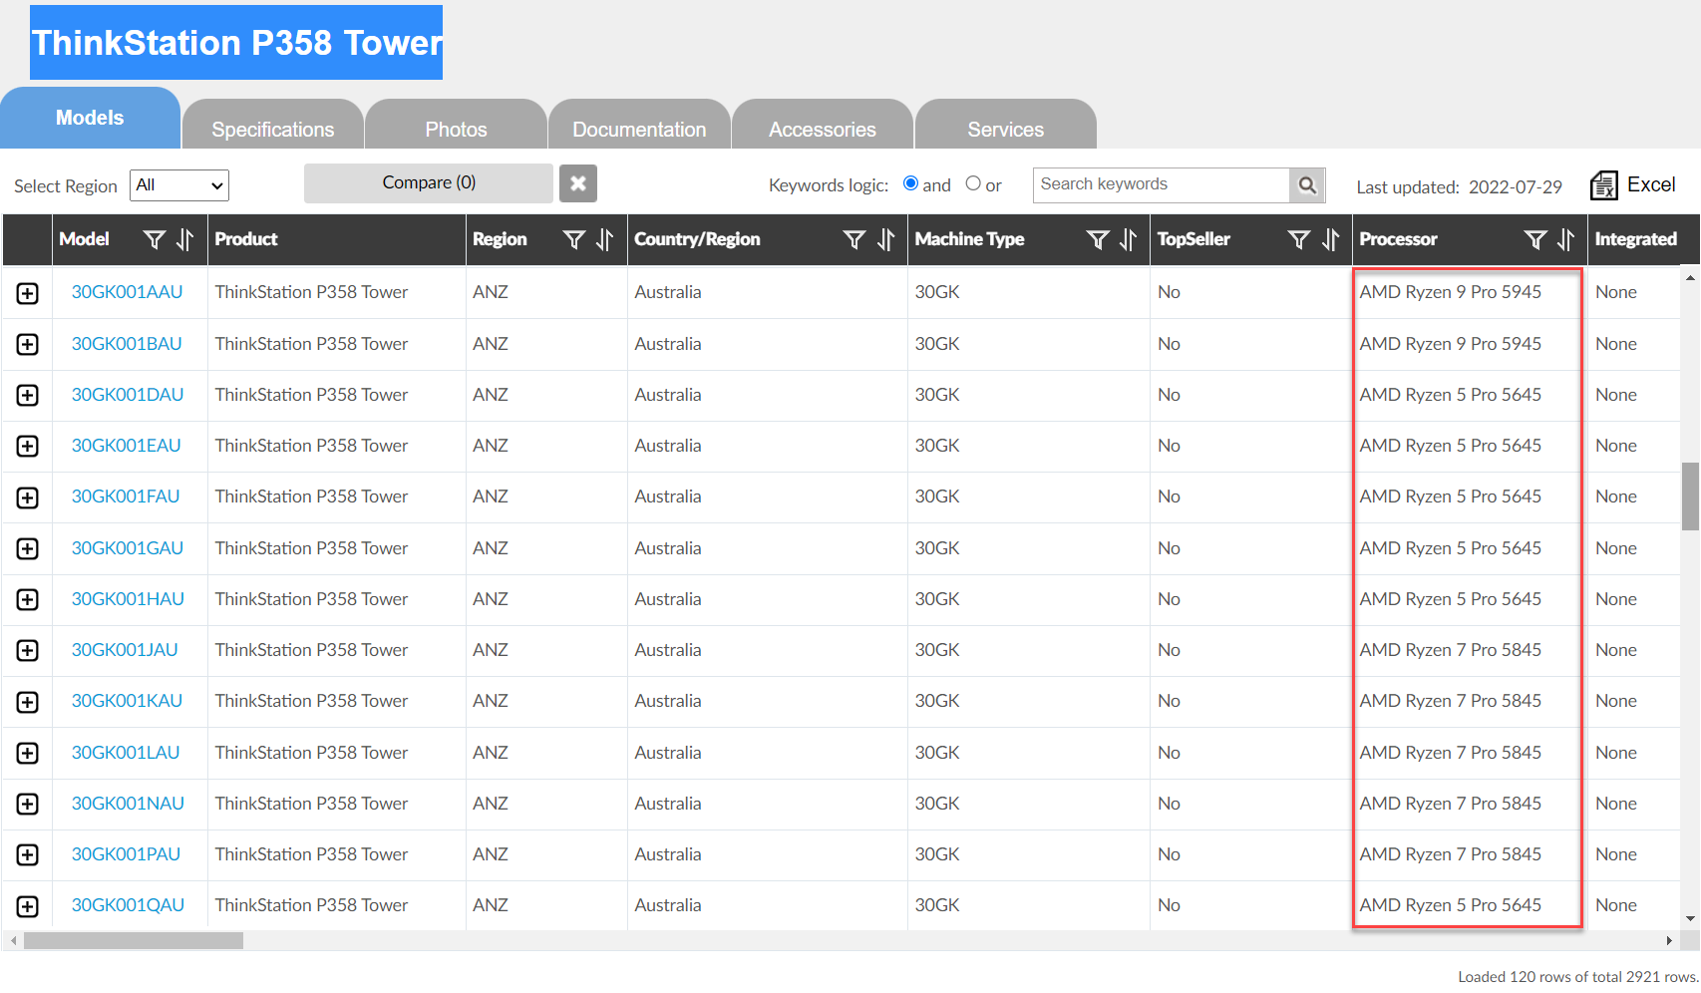Open the Select Region dropdown
The width and height of the screenshot is (1701, 993).
pos(179,185)
